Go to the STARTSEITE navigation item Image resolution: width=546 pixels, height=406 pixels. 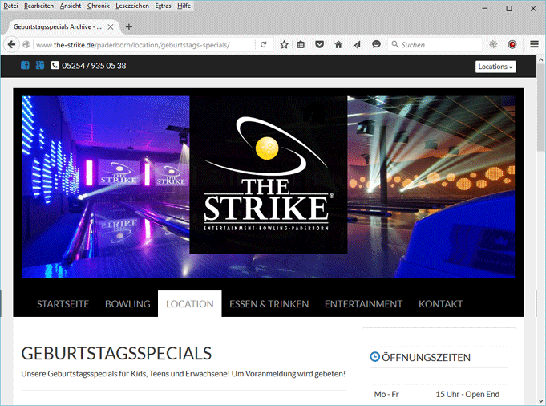click(x=63, y=304)
